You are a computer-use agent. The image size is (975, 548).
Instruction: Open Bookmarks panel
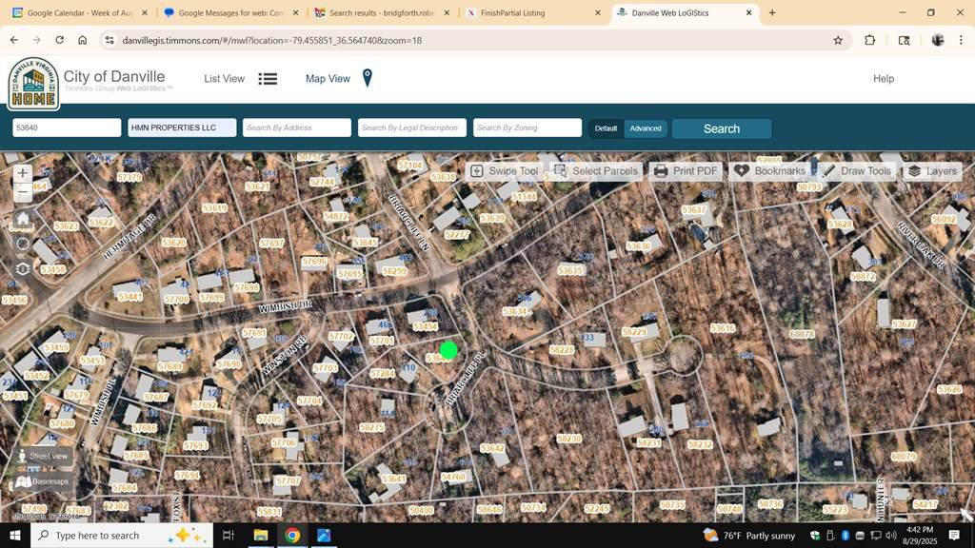pyautogui.click(x=769, y=171)
